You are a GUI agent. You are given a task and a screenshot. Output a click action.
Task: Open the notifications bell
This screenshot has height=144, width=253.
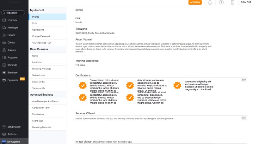click(210, 3)
